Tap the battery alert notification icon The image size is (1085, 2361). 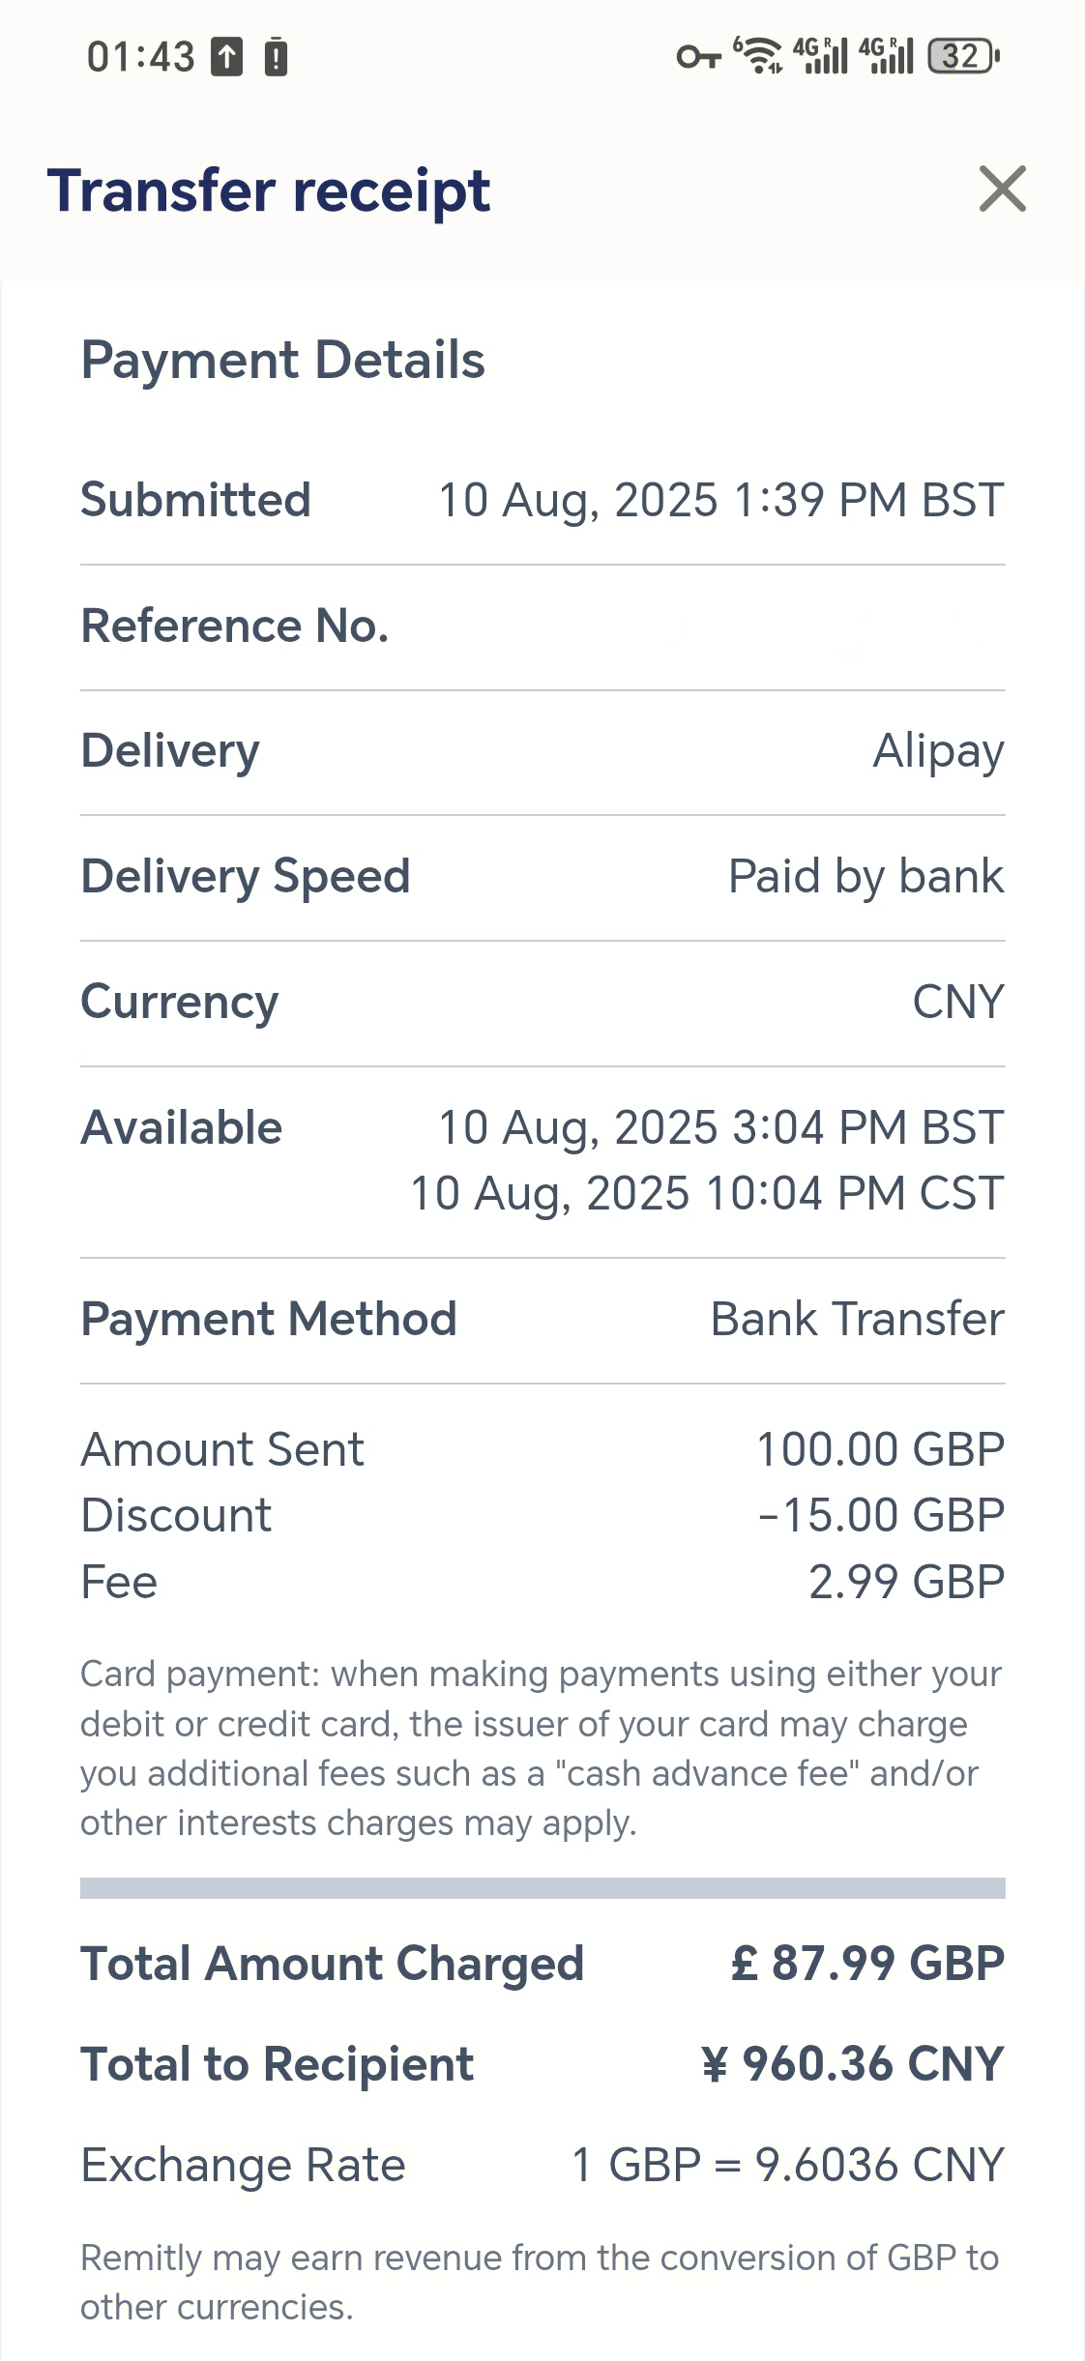click(x=276, y=56)
